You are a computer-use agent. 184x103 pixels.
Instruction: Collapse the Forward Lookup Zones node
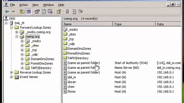(x=11, y=27)
